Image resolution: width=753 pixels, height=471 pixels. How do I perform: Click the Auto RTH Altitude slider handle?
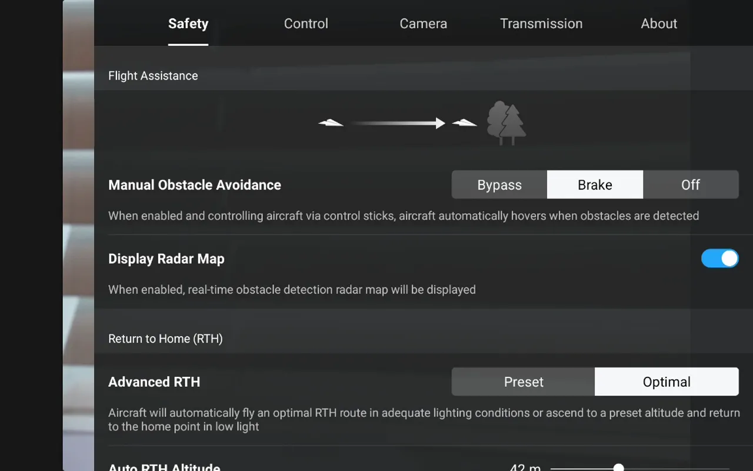point(618,467)
